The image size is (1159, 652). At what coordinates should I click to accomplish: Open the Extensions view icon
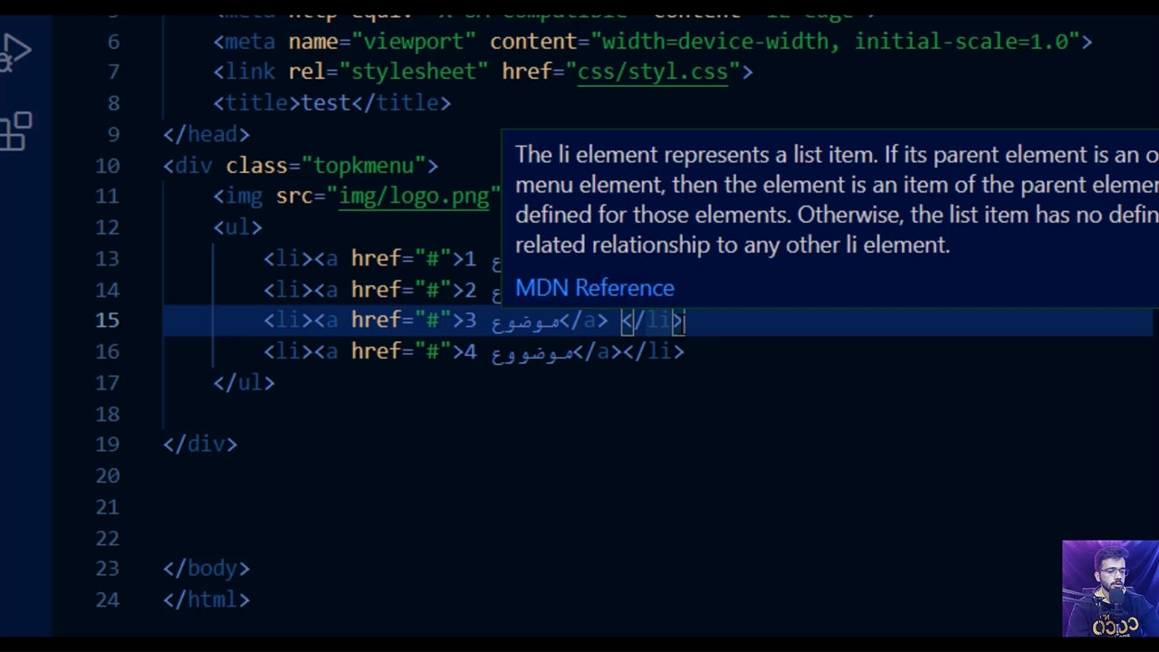pyautogui.click(x=16, y=132)
